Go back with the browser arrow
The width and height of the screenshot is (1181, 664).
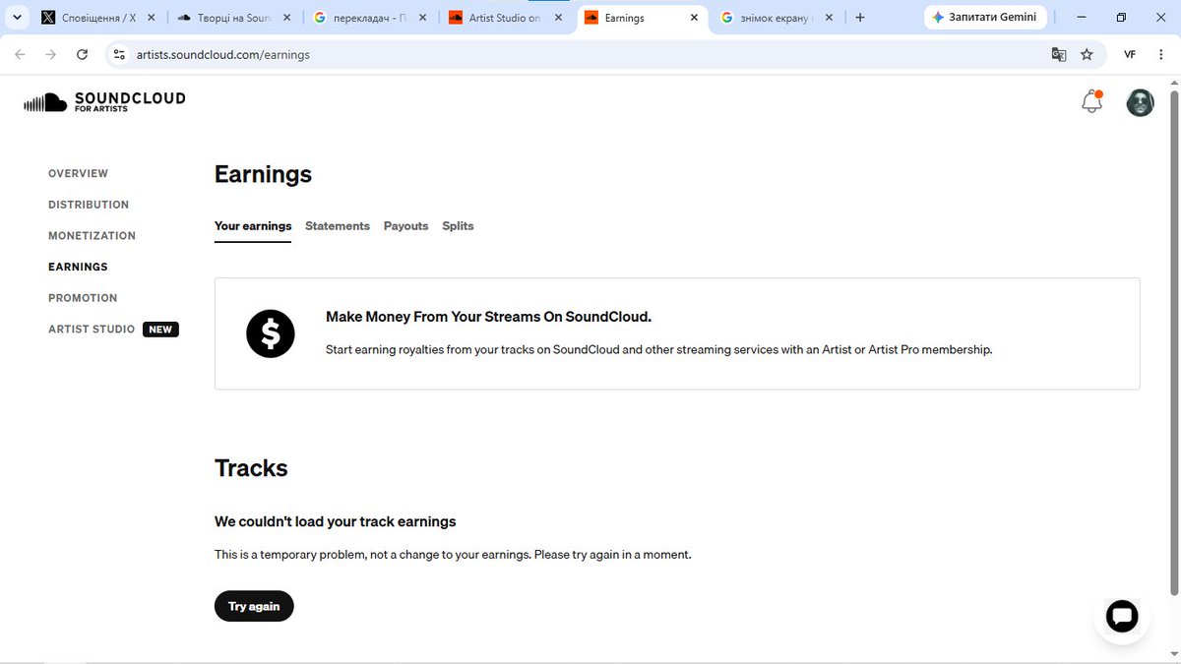(x=21, y=55)
